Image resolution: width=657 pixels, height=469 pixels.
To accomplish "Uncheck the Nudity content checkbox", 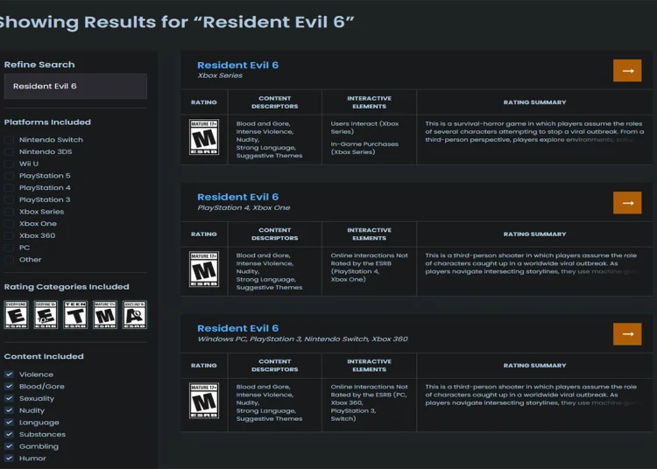I will (9, 410).
